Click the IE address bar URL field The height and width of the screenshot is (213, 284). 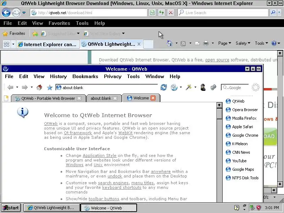point(88,13)
